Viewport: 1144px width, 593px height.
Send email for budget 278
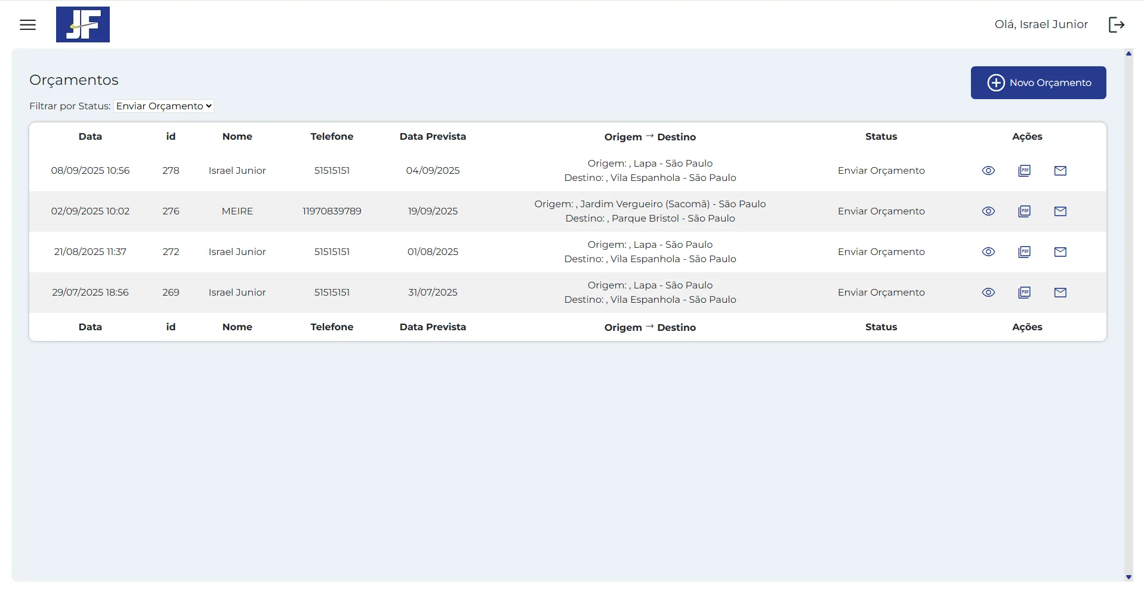(1060, 171)
